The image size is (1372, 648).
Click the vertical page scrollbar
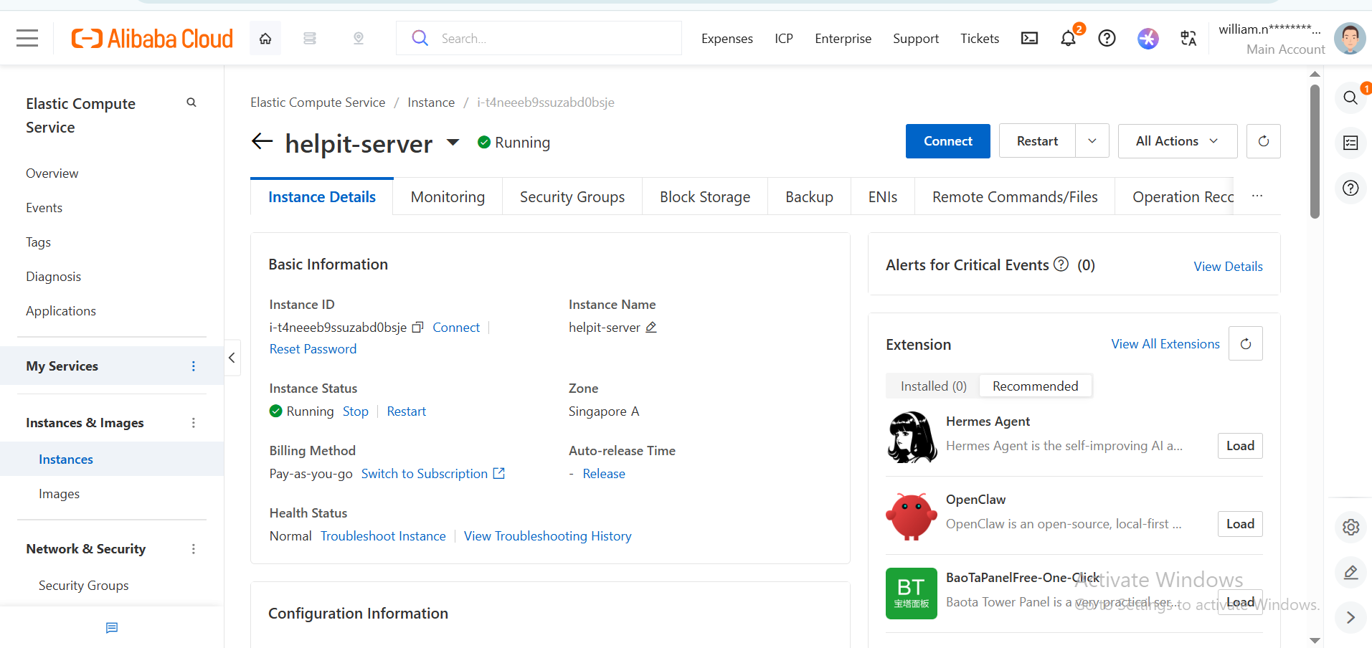[x=1315, y=151]
